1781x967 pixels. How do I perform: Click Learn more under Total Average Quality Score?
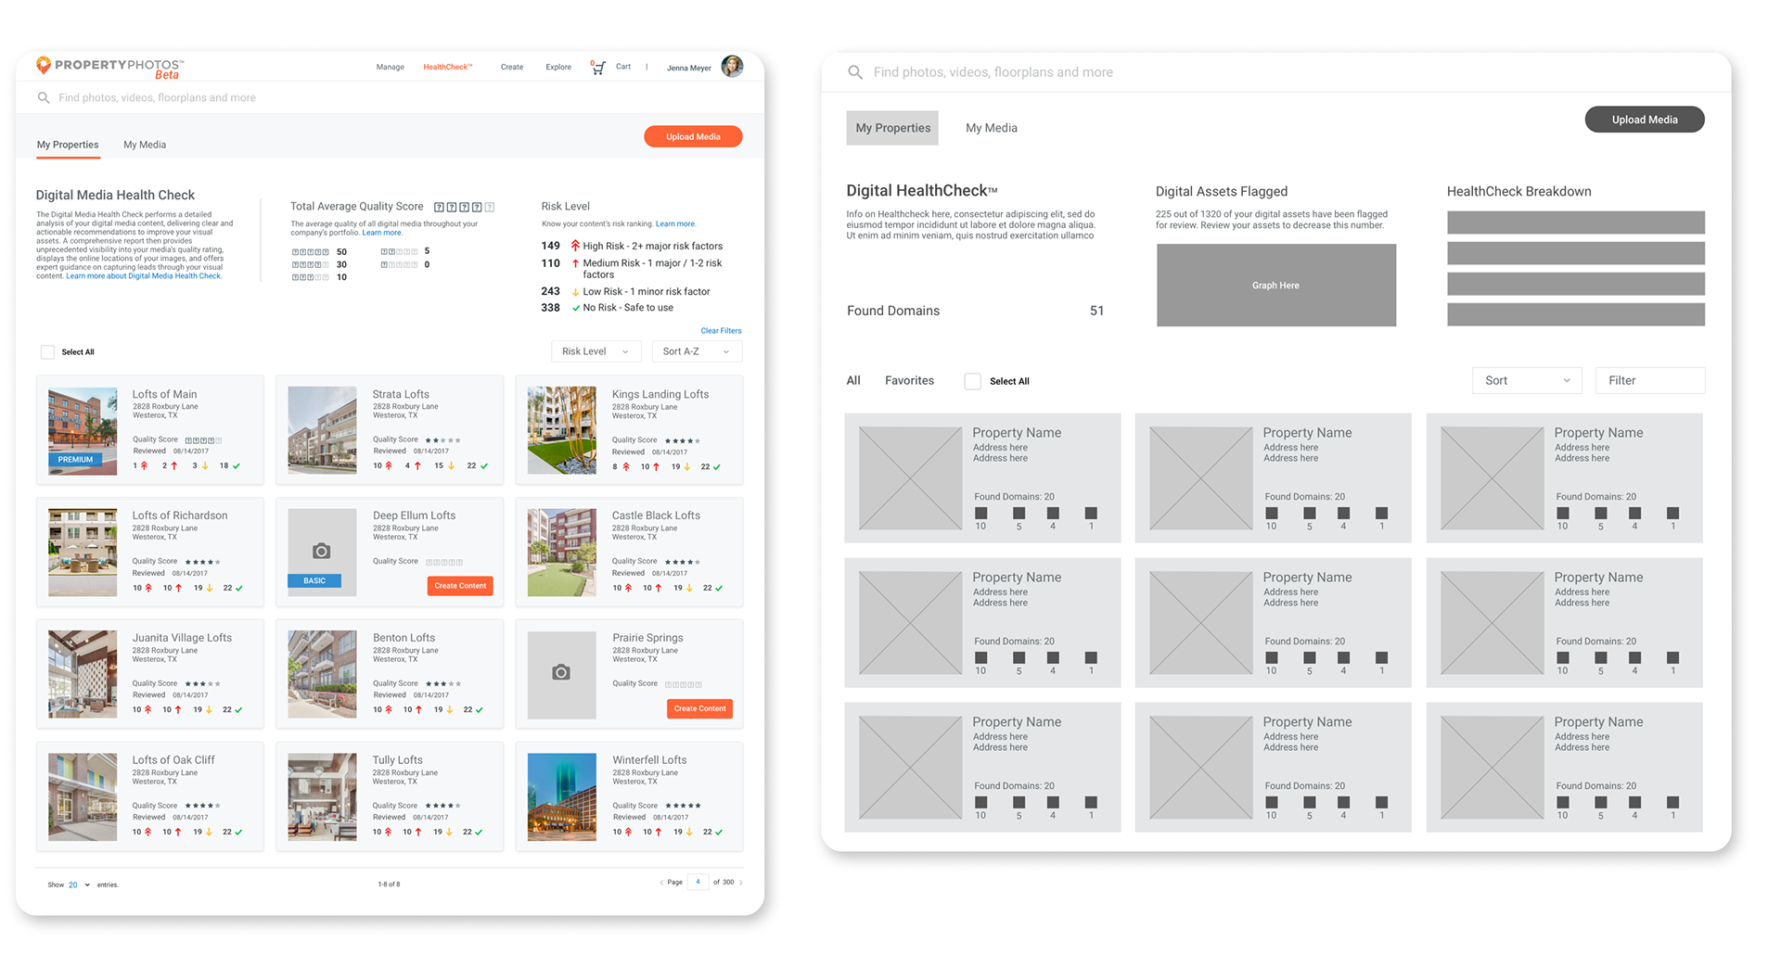pos(382,233)
